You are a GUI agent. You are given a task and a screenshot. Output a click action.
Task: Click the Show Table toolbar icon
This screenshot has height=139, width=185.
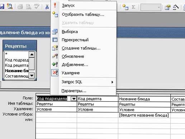(125, 7)
